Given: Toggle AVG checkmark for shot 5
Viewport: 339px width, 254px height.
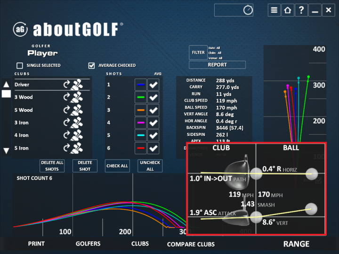Looking at the screenshot, I should tap(153, 135).
